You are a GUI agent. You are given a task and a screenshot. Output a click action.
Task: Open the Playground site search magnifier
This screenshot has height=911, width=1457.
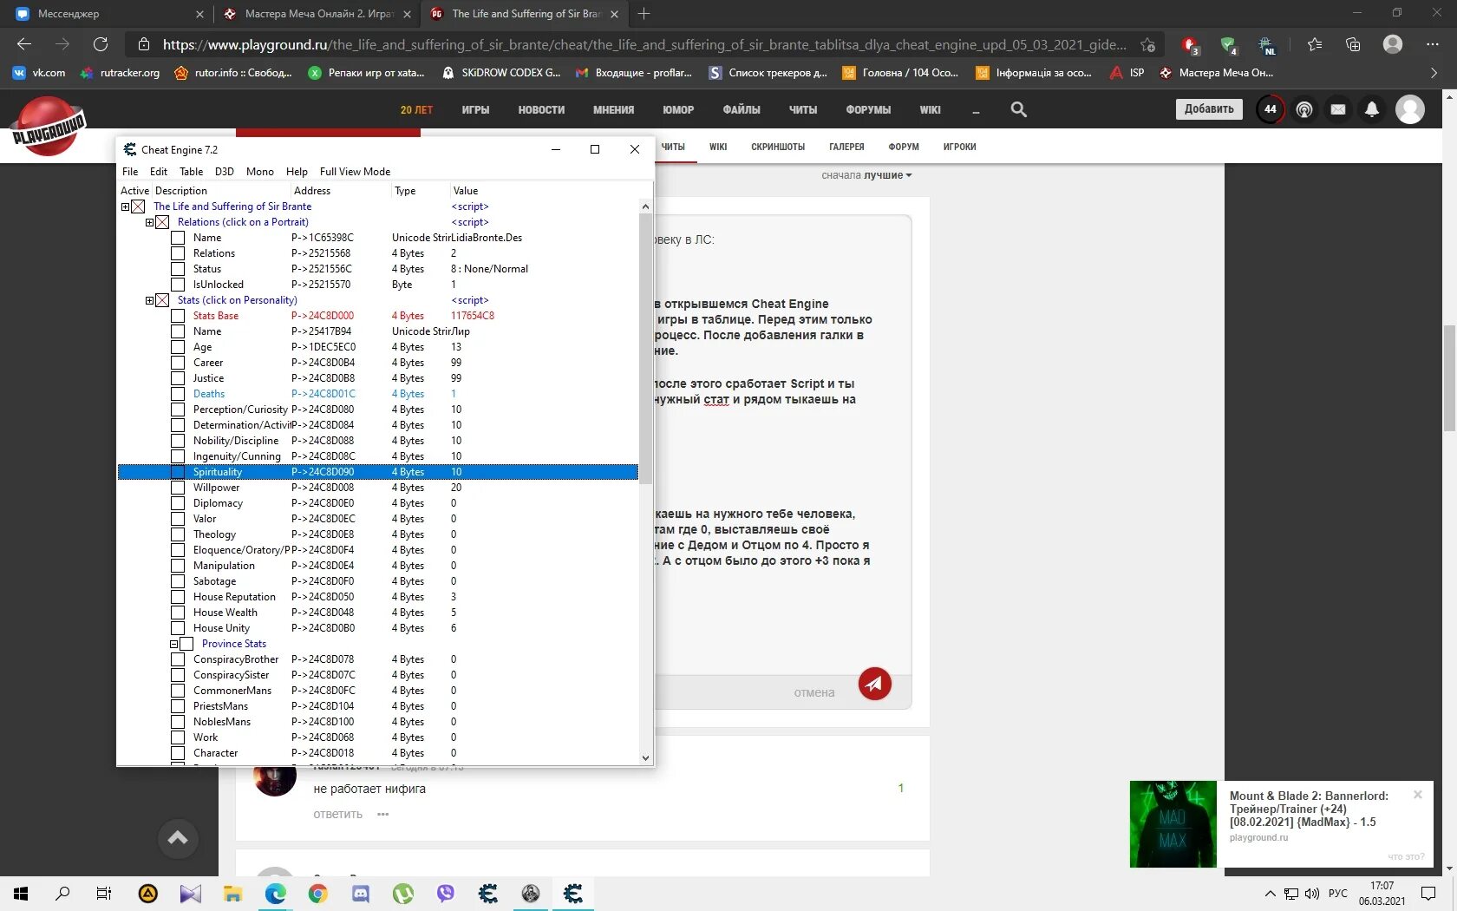coord(1019,109)
